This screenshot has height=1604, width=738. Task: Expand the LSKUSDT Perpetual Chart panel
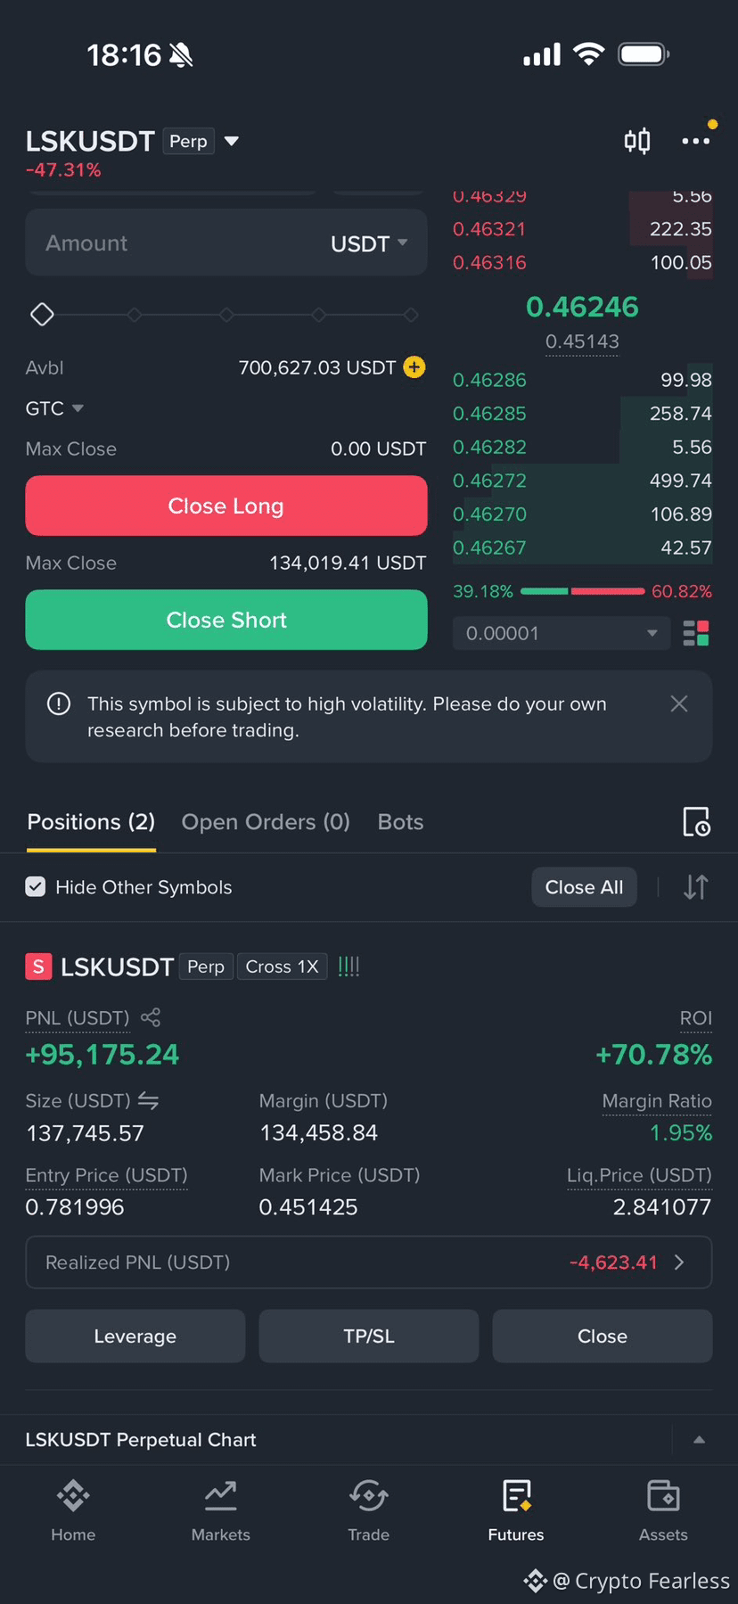pos(700,1439)
